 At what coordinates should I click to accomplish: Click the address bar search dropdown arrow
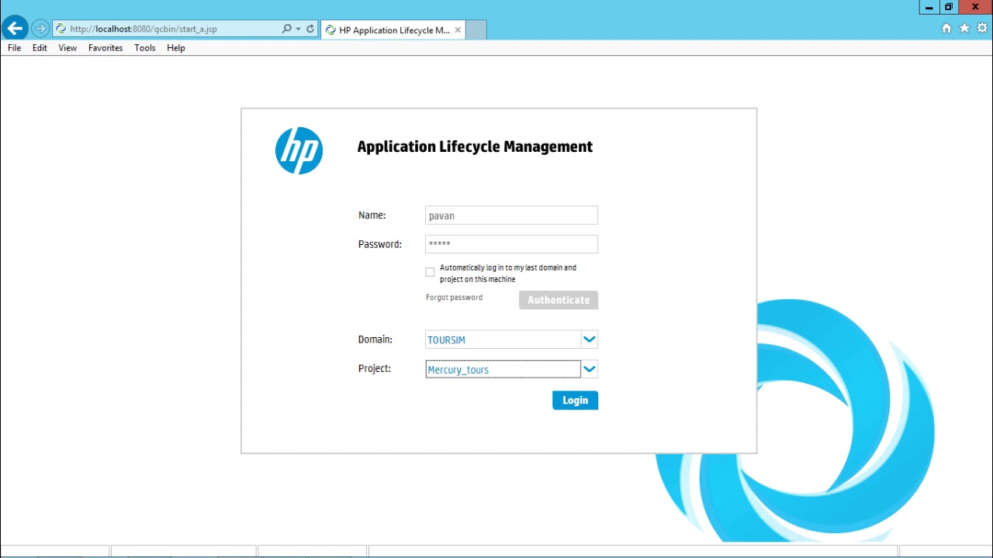click(x=298, y=29)
